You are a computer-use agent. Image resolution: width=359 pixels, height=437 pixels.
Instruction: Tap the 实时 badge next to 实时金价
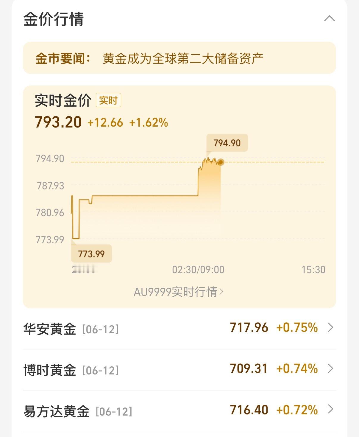108,100
